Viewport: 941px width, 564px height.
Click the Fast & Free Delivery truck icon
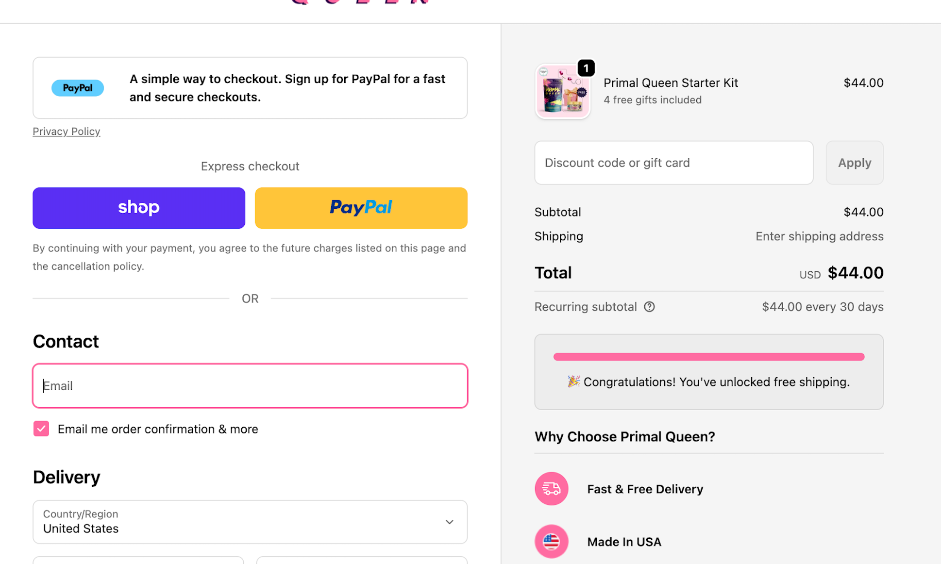point(551,488)
